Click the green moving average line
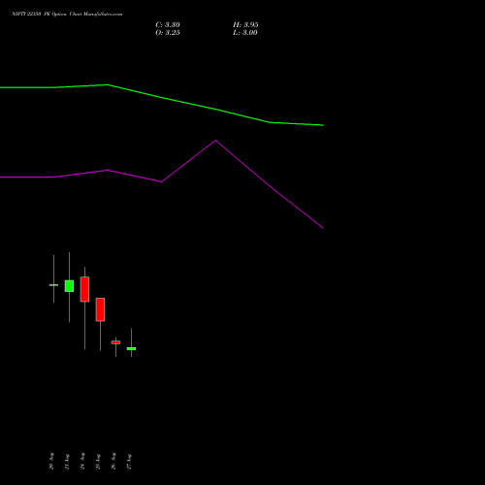This screenshot has width=485, height=485. pos(162,97)
